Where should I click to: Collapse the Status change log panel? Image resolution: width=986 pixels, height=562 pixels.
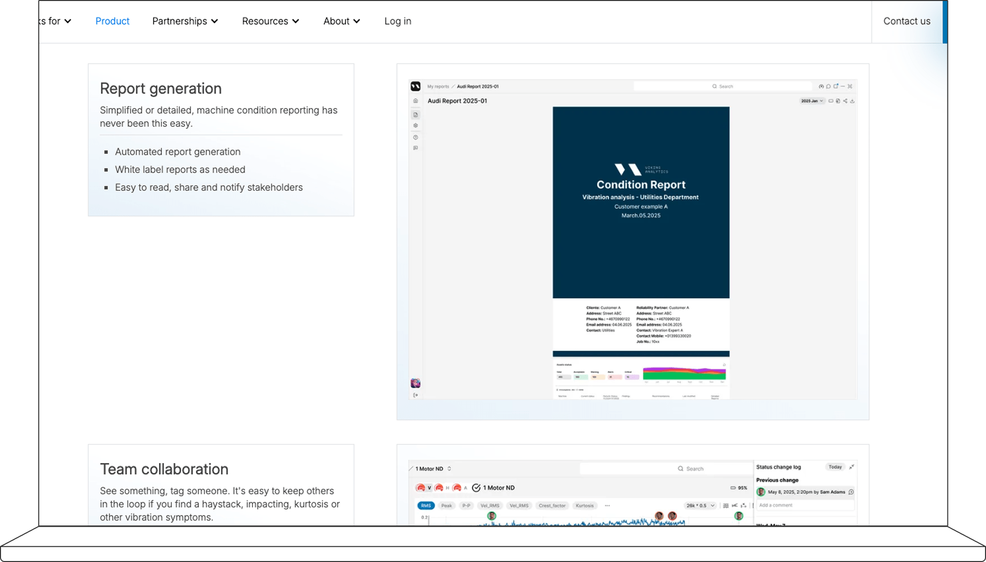tap(851, 467)
